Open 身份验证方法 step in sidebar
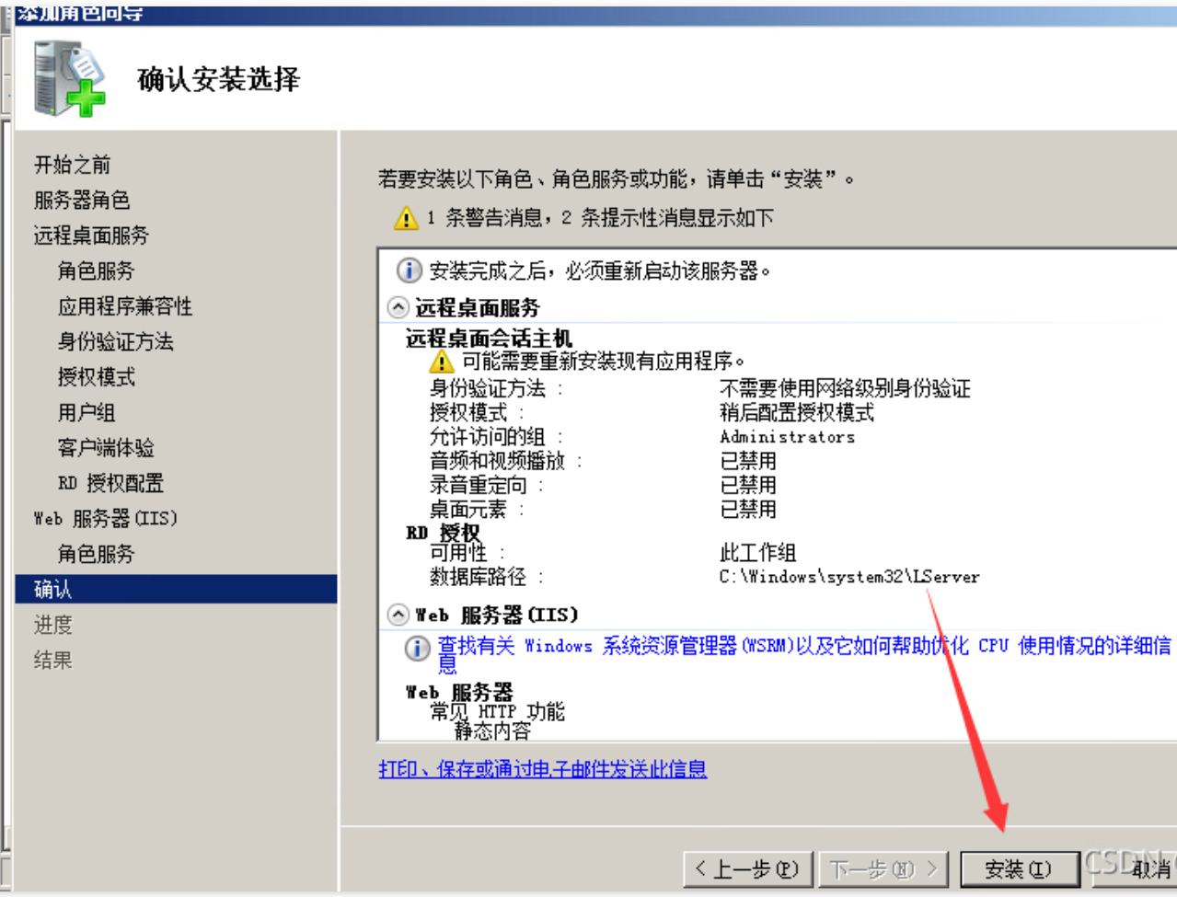The height and width of the screenshot is (897, 1177). (x=115, y=341)
